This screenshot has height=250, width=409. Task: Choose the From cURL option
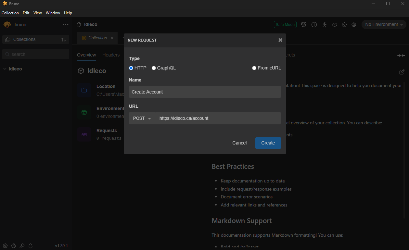point(254,68)
